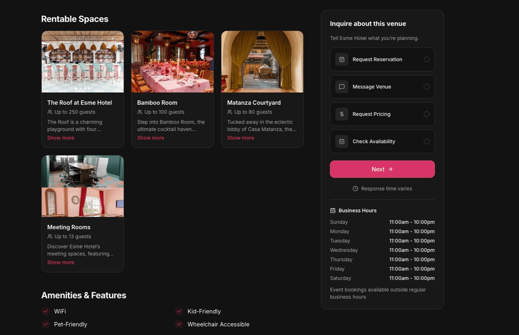
Task: Click the Thursday hours row
Action: [382, 260]
